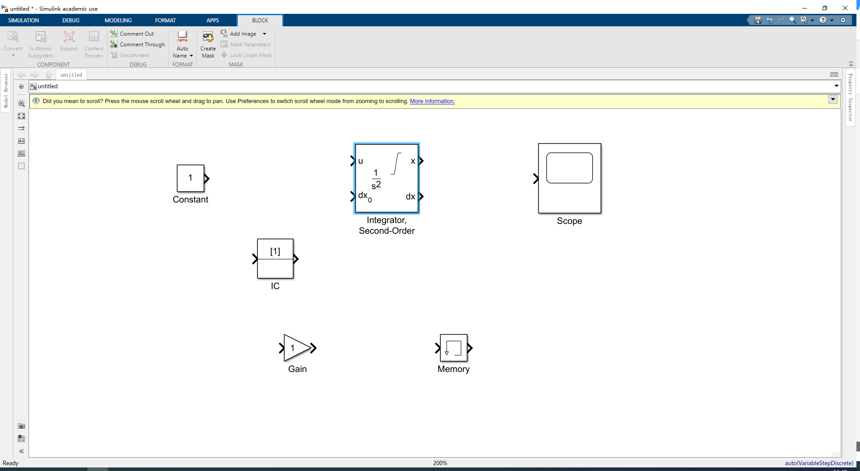
Task: Activate Zoom mode from the palette
Action: click(x=21, y=103)
